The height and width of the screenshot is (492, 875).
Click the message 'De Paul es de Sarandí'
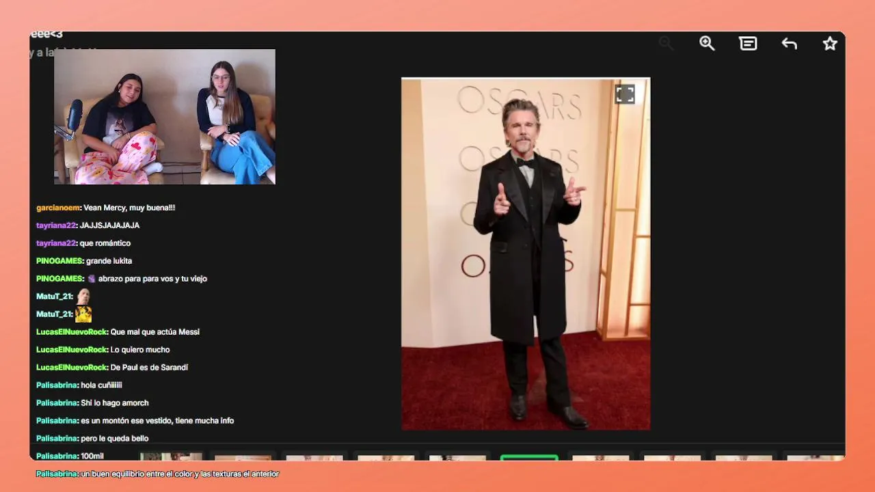click(x=149, y=368)
